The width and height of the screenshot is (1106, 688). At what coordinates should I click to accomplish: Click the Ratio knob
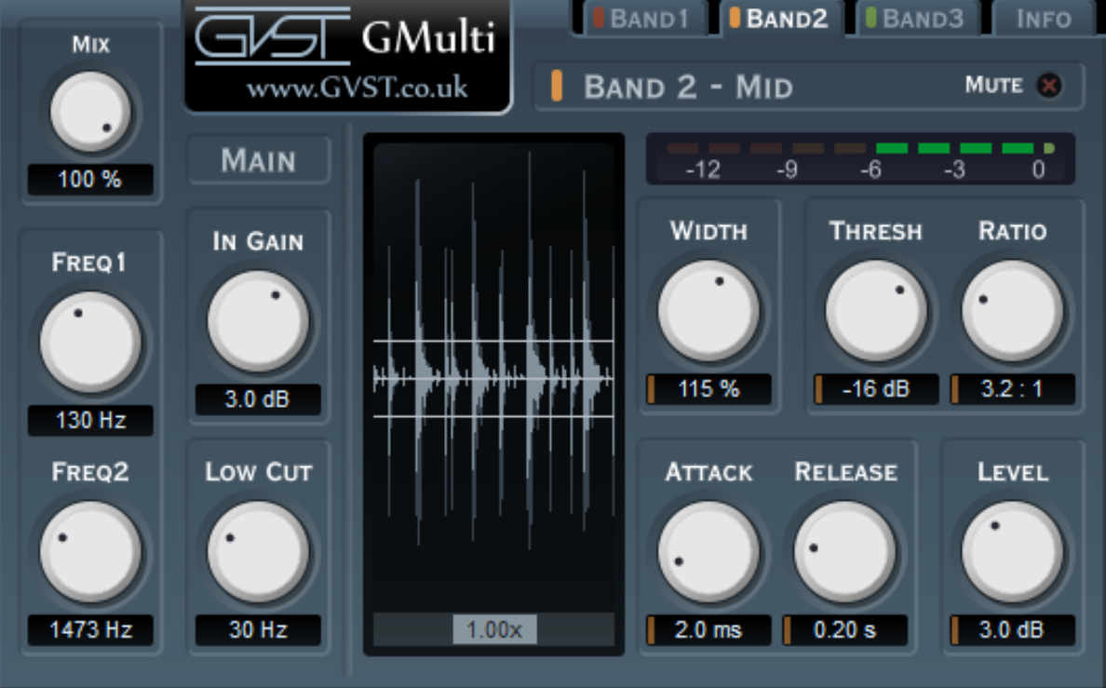coord(1012,311)
